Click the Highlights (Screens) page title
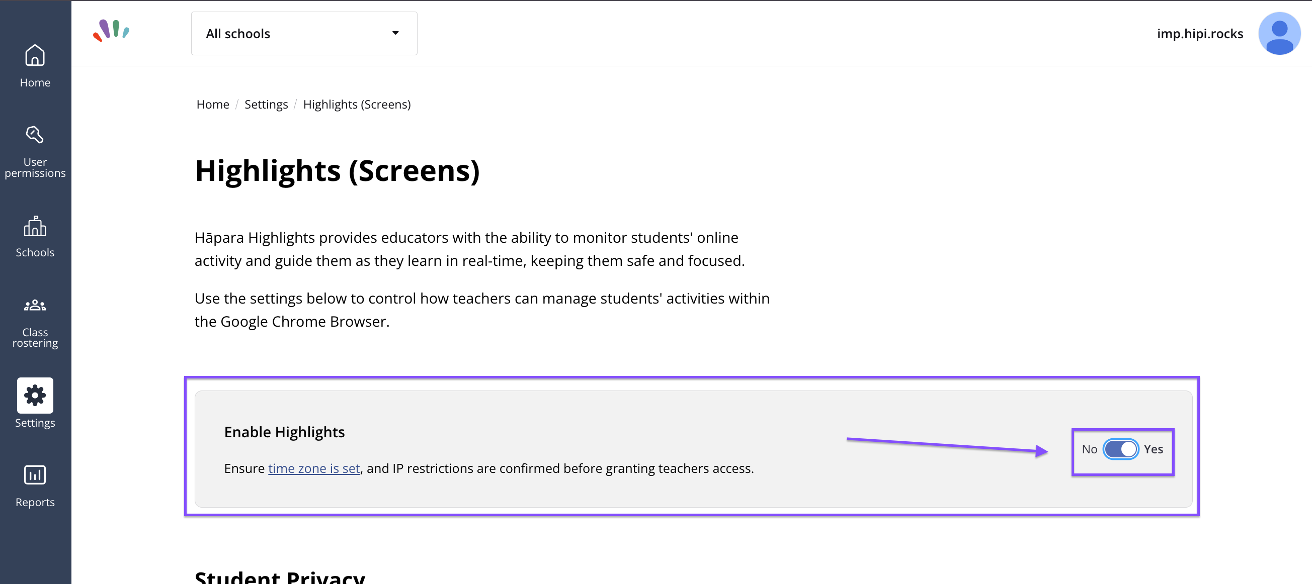1312x584 pixels. 337,170
